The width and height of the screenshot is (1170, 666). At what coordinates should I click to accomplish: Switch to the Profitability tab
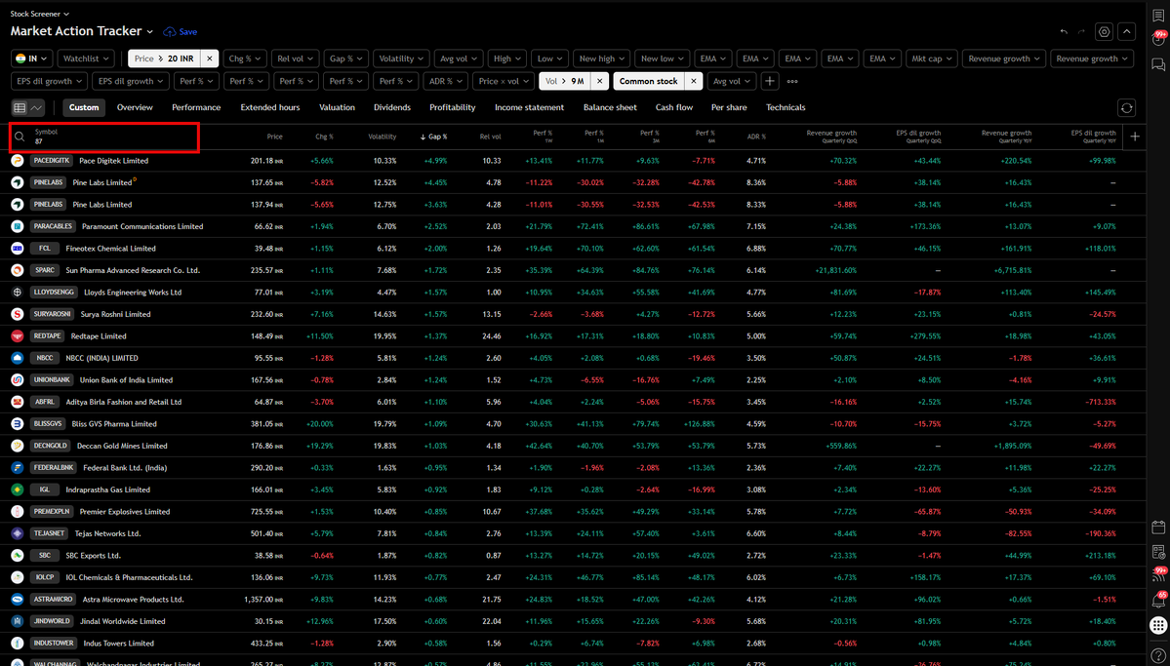(x=452, y=107)
